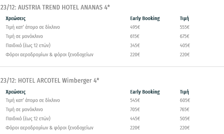Click the Ananas Χρεώσεις header
The width and height of the screenshot is (224, 134).
pos(15,18)
